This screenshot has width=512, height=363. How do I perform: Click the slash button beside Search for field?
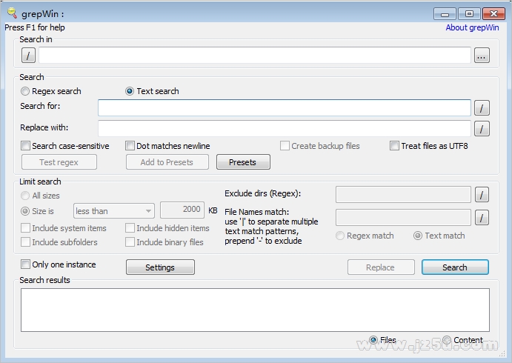coord(482,107)
